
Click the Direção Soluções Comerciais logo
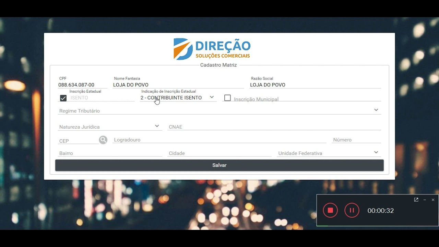pyautogui.click(x=212, y=49)
